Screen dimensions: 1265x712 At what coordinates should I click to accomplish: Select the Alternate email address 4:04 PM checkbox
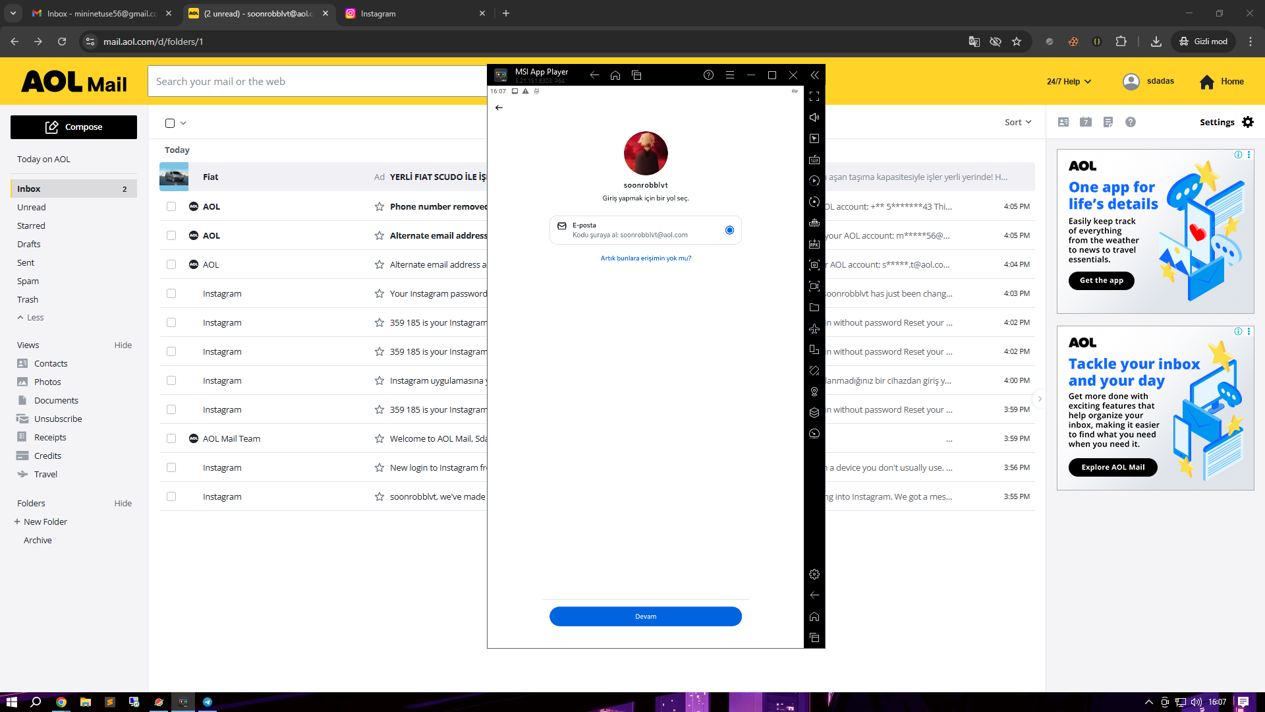[171, 264]
